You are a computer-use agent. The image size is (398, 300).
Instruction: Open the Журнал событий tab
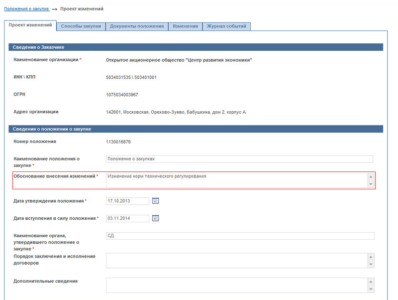pyautogui.click(x=226, y=26)
